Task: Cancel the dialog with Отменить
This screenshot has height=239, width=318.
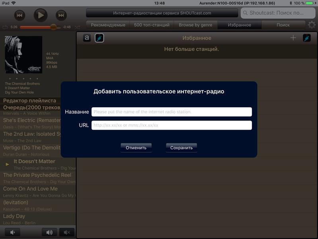Action: pyautogui.click(x=136, y=148)
